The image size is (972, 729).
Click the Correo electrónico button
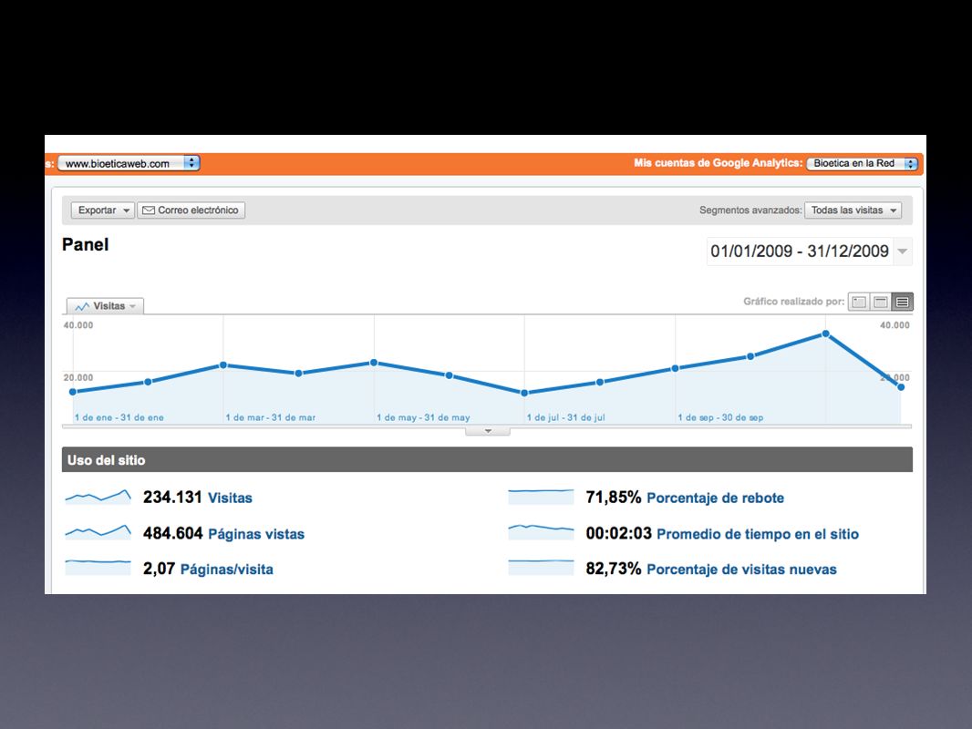click(191, 210)
